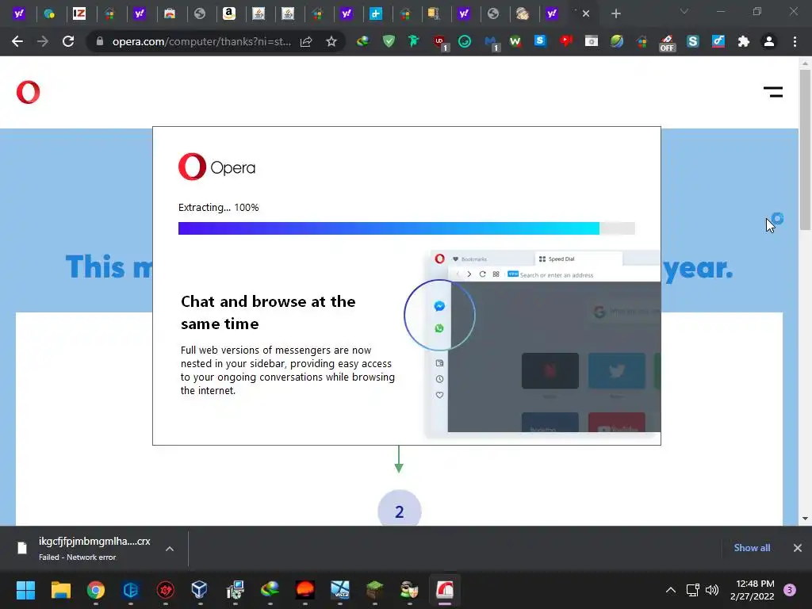This screenshot has height=609, width=812.
Task: Click the blue M extension with badge
Action: [x=490, y=42]
